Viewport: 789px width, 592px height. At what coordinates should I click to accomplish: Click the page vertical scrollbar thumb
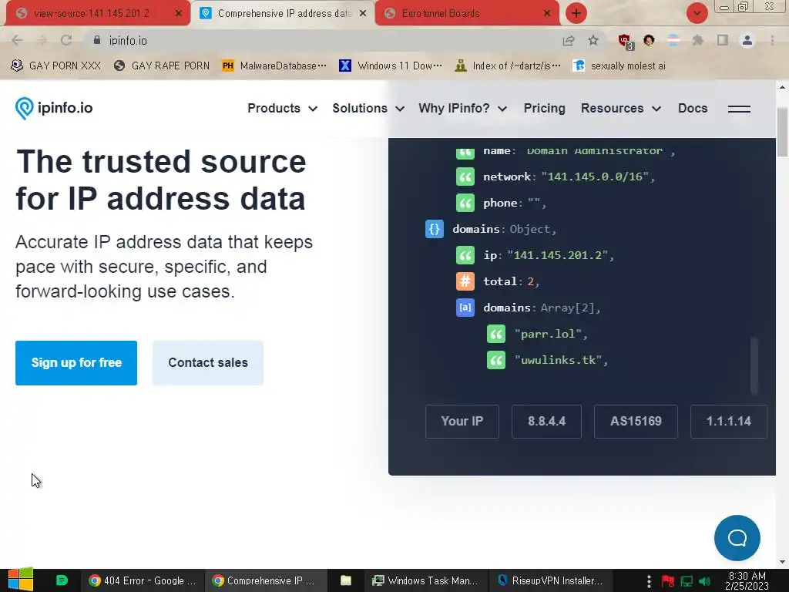point(782,132)
